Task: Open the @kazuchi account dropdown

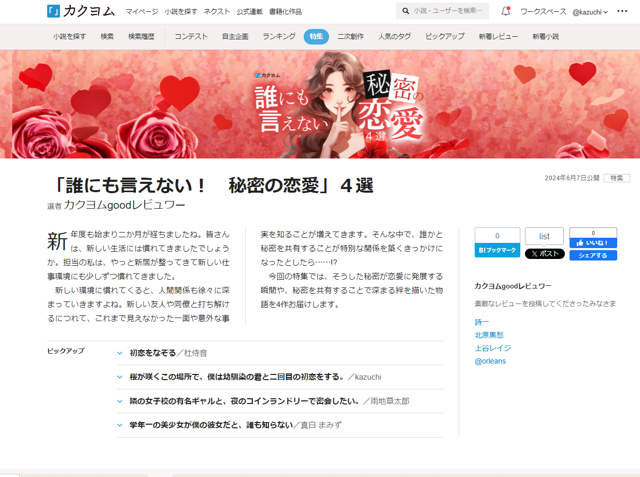Action: [590, 12]
